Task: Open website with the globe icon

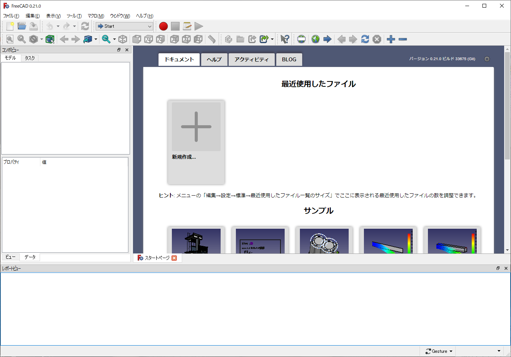Action: [316, 39]
